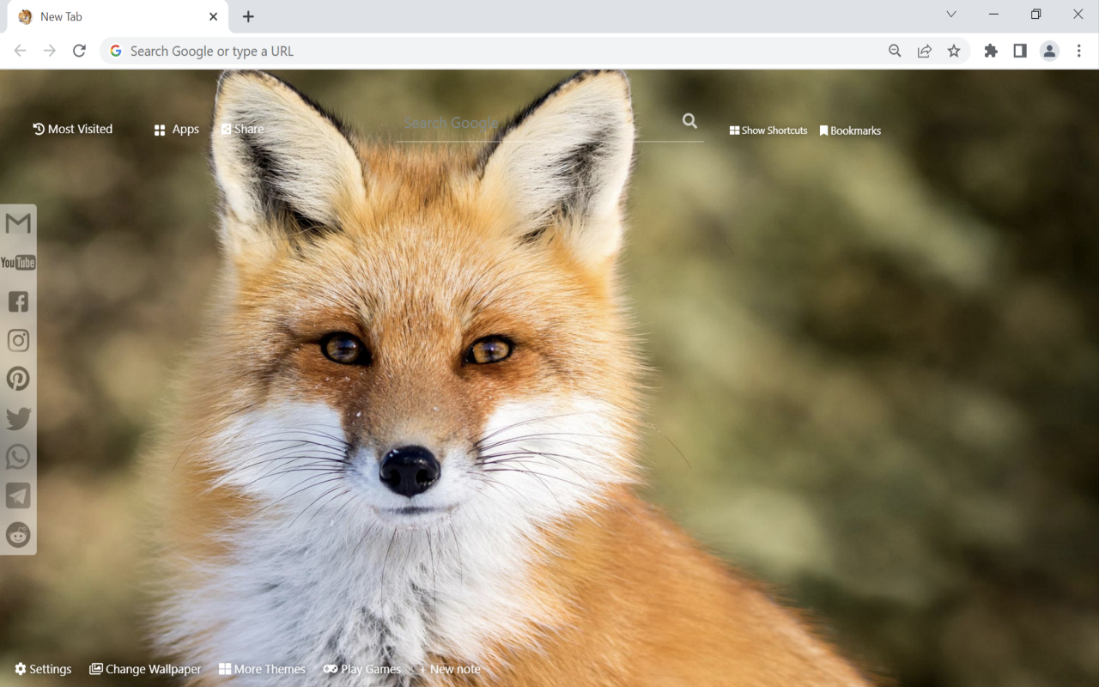The width and height of the screenshot is (1099, 687).
Task: Open the theme Settings
Action: click(x=43, y=669)
